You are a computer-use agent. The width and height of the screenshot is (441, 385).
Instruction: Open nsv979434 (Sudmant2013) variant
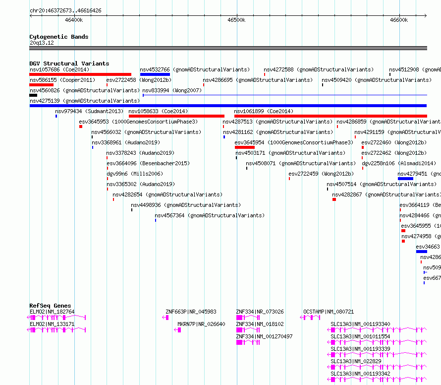[x=89, y=111]
